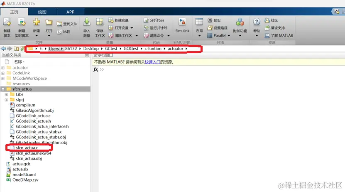Select GBasicAlgorithm.obj file
Screen dimensions: 345x192
click(35, 111)
